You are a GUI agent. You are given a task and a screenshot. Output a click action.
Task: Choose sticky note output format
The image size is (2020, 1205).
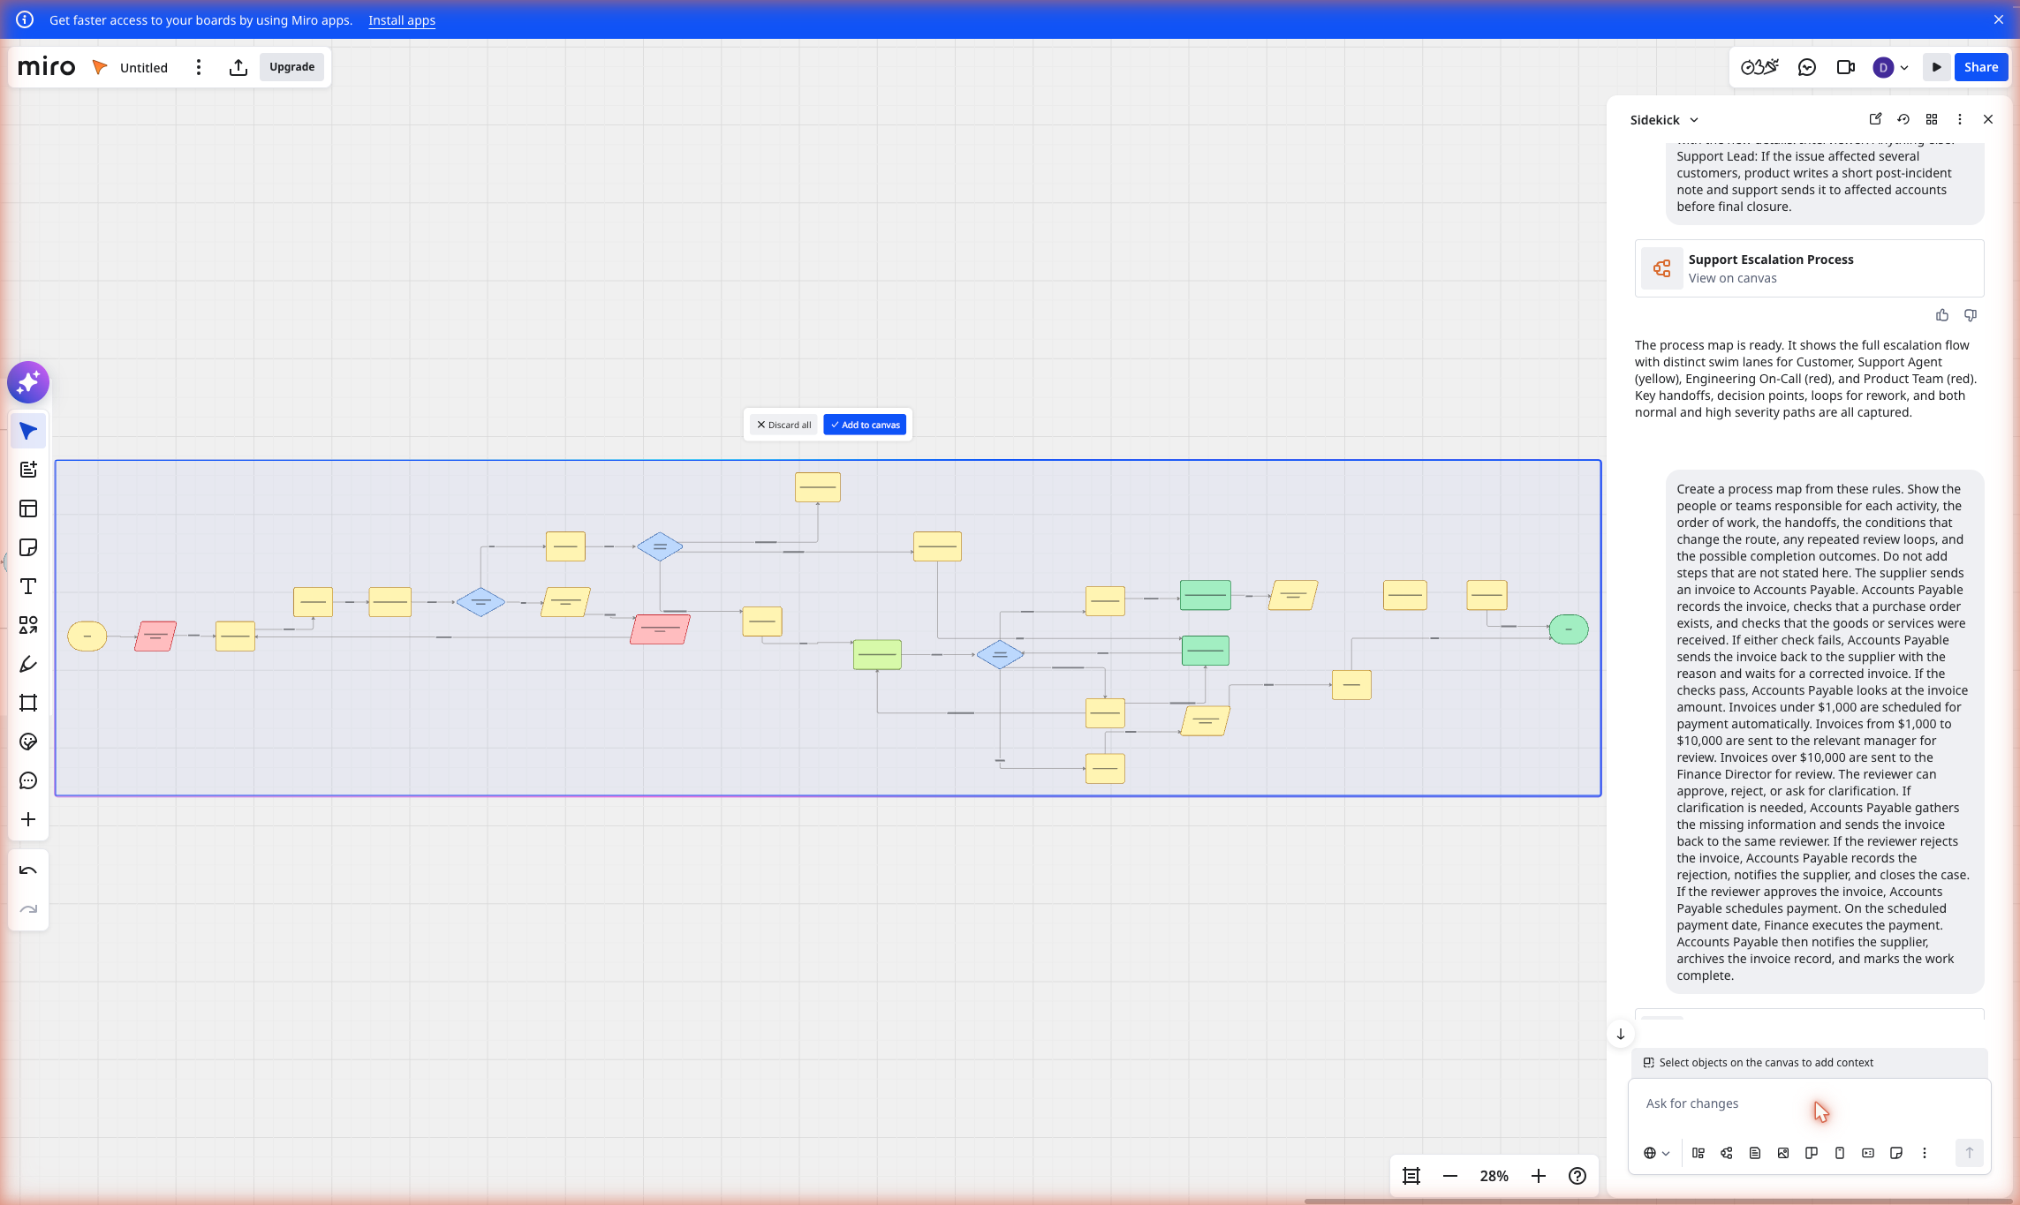coord(1896,1153)
